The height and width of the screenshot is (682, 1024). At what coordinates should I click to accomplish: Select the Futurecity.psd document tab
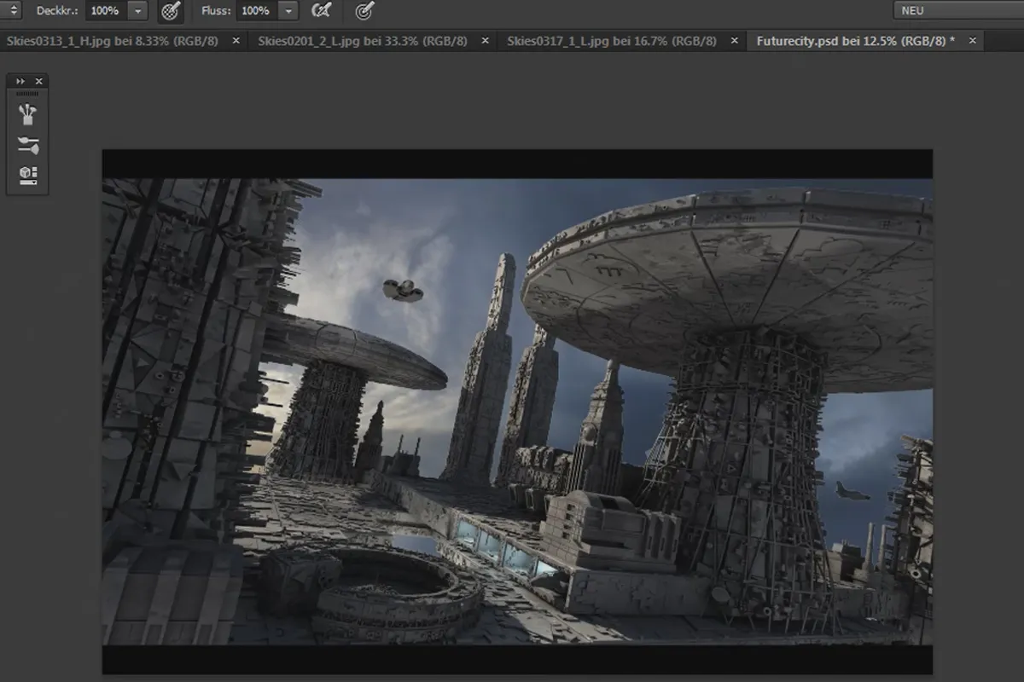(x=855, y=41)
